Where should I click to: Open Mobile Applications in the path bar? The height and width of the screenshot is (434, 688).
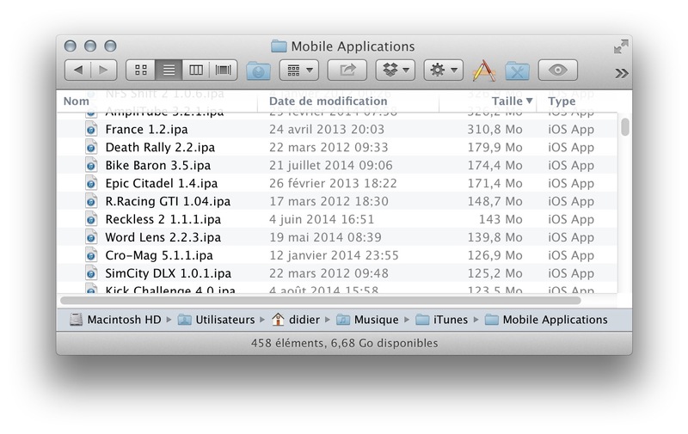pyautogui.click(x=546, y=320)
